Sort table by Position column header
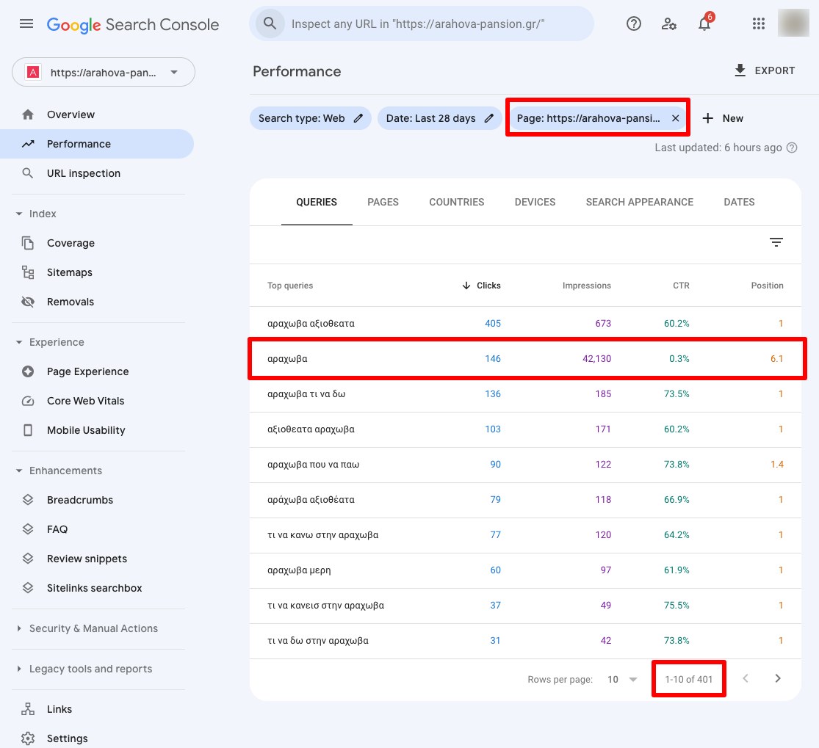819x748 pixels. point(768,286)
